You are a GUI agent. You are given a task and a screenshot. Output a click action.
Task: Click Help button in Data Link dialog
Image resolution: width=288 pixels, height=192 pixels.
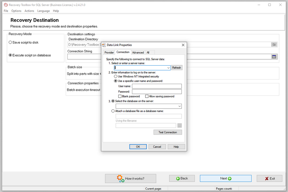pos(176,147)
